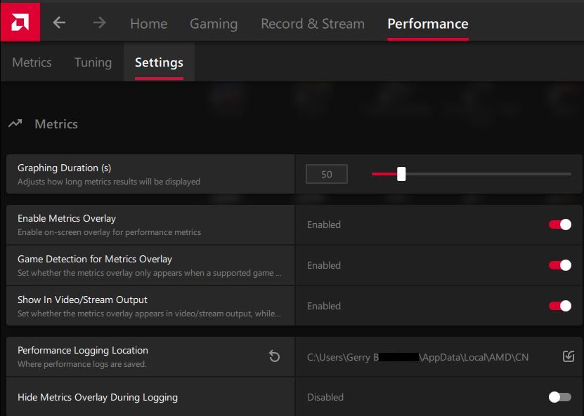Click the Metrics line-chart icon

coord(15,123)
